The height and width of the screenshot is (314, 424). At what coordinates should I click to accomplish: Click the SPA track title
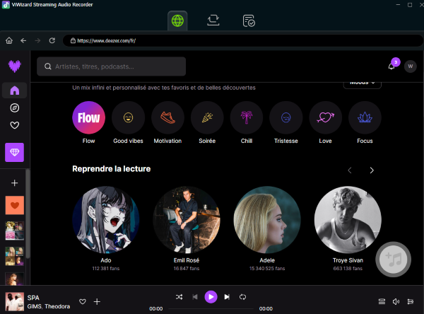(x=33, y=298)
